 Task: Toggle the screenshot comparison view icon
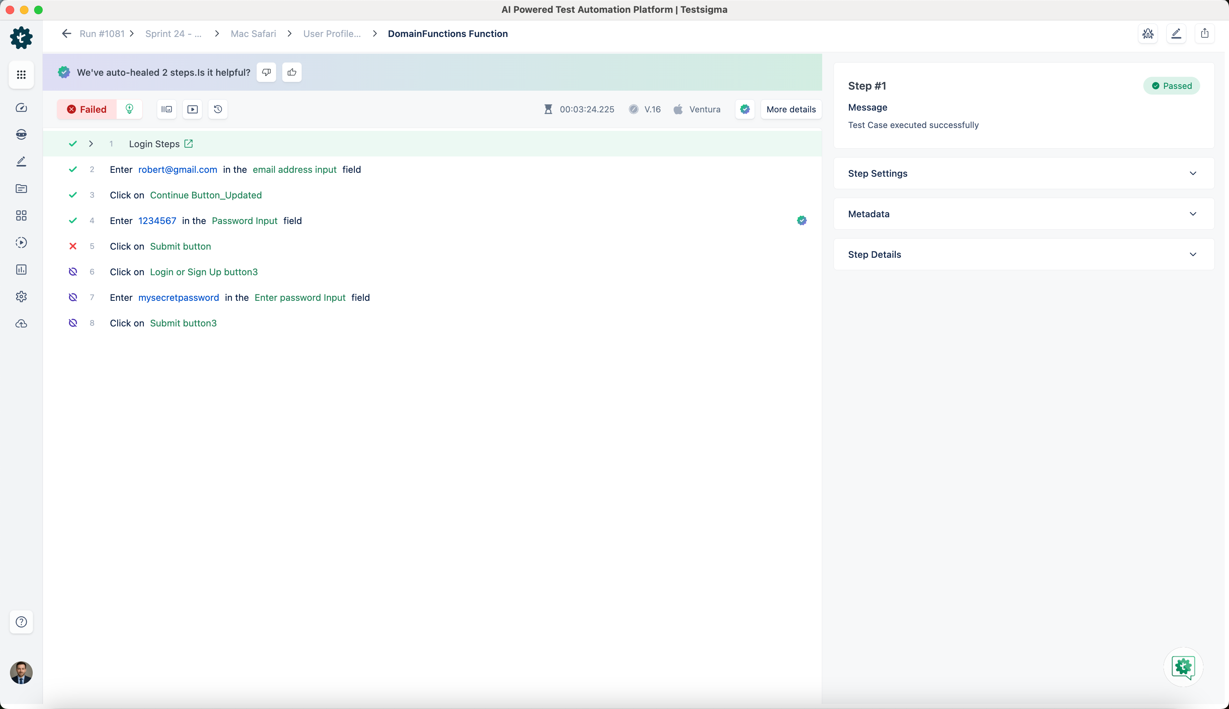click(166, 109)
